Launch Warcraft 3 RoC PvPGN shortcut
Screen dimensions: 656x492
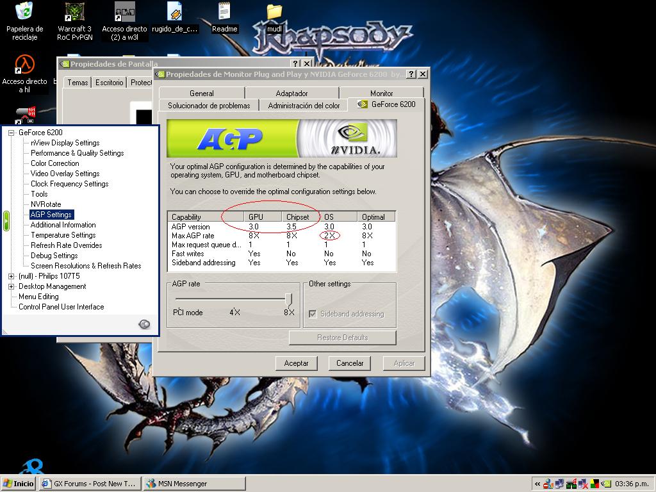(x=74, y=12)
